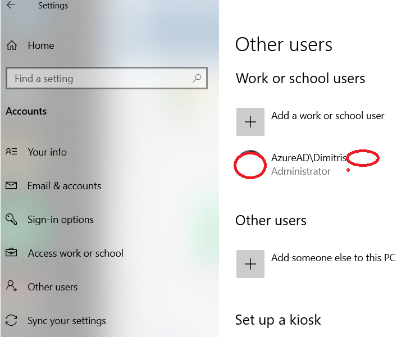Open Email & accounts section
This screenshot has height=337, width=406.
click(x=64, y=186)
